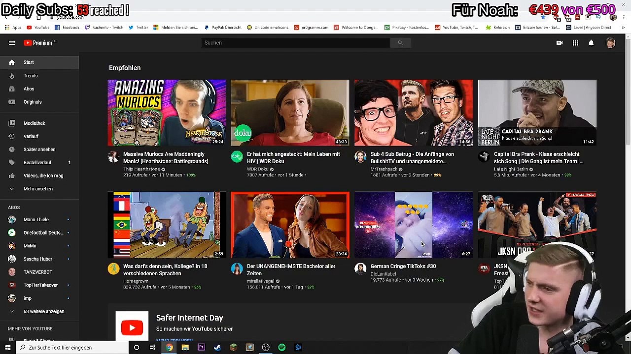Open Trends in sidebar
The width and height of the screenshot is (631, 354).
[x=39, y=76]
